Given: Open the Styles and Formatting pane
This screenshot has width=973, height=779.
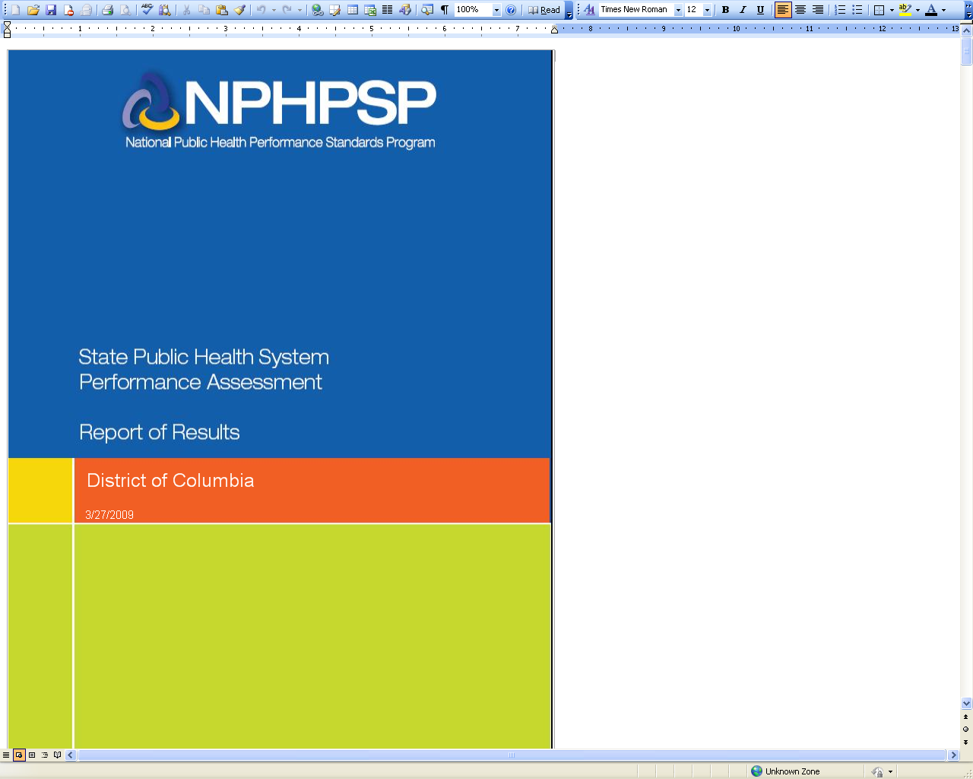Looking at the screenshot, I should [589, 10].
